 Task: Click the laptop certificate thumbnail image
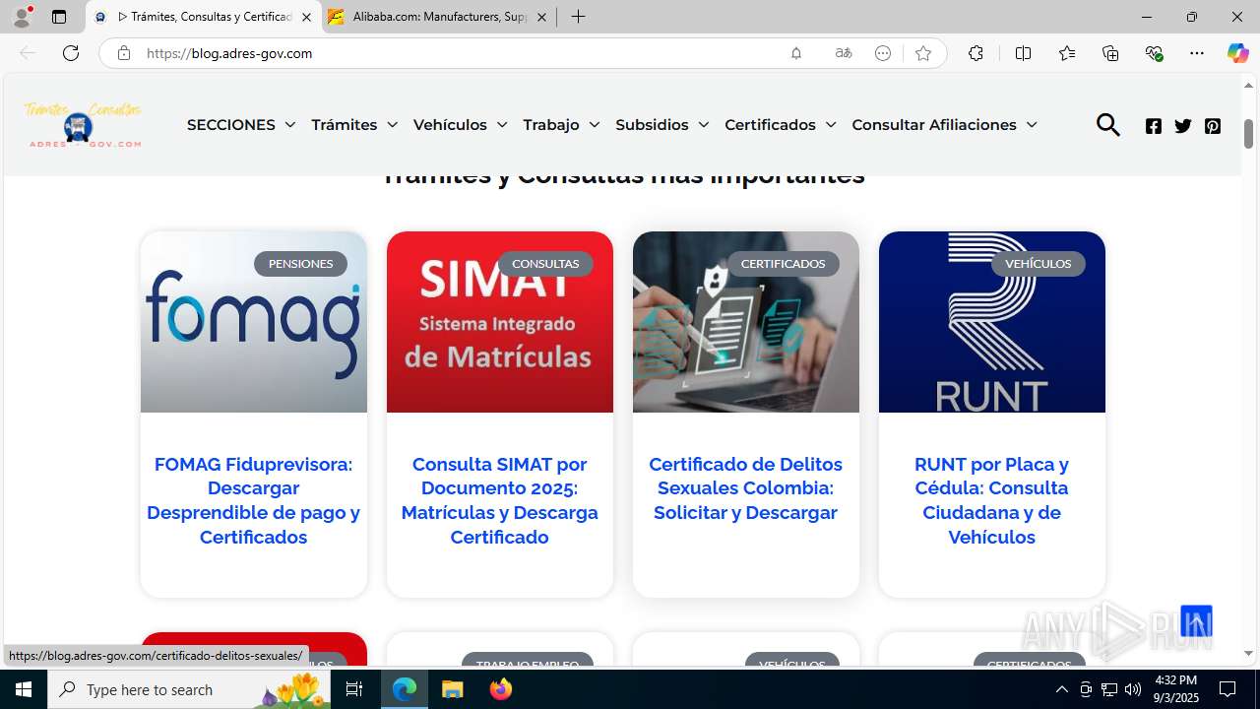click(x=745, y=322)
